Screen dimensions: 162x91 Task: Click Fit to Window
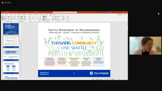click(x=40, y=18)
